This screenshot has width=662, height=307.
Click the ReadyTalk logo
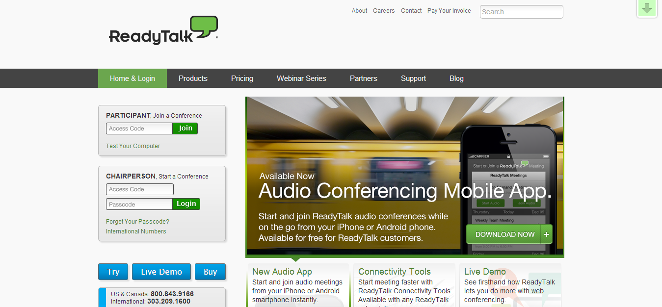click(163, 30)
